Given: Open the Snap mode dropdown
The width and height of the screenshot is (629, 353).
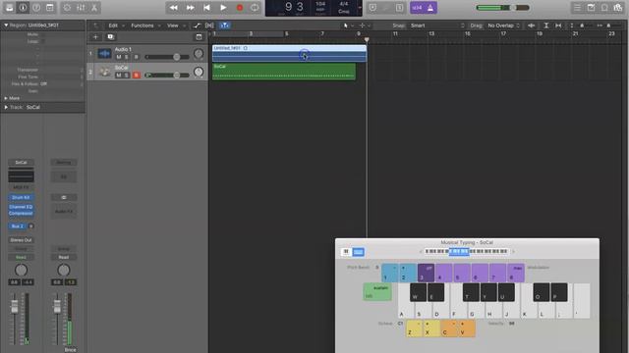Looking at the screenshot, I should [x=437, y=25].
